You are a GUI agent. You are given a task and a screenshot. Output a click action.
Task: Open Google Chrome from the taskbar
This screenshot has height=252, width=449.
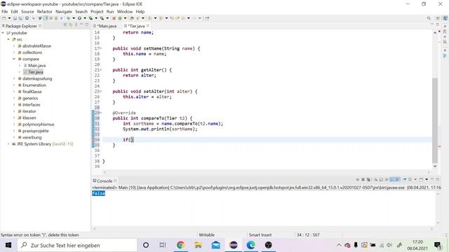point(181,245)
